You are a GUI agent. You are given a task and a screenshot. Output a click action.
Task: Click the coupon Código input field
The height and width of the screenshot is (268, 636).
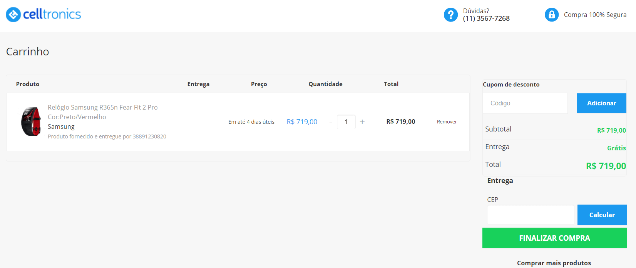click(x=525, y=103)
